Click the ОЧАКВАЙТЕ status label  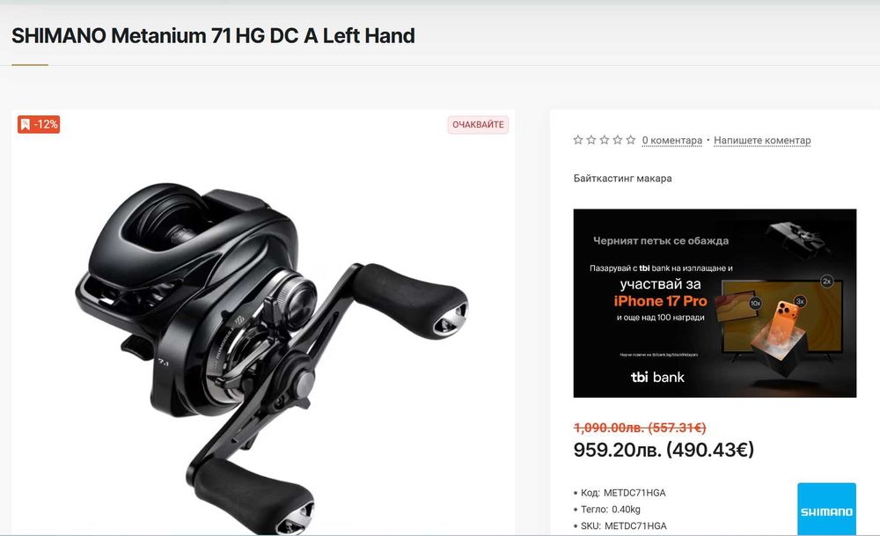point(478,125)
